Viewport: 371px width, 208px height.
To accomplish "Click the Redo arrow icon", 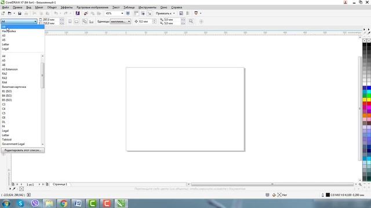I will point(66,13).
